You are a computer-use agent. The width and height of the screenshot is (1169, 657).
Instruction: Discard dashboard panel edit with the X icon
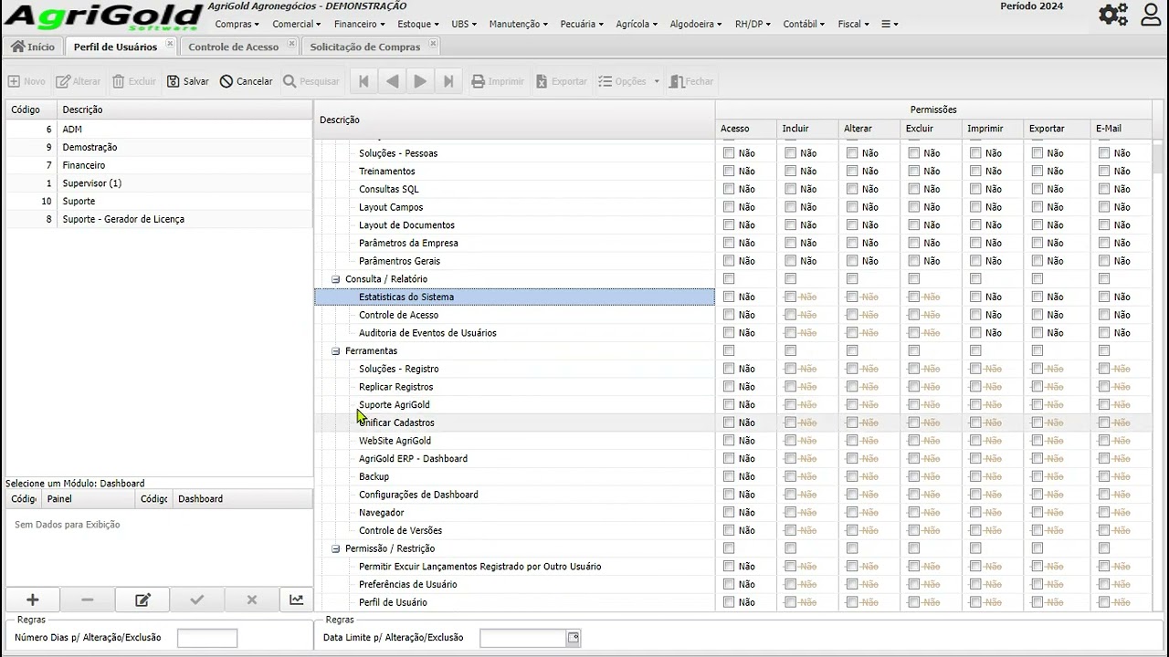252,600
